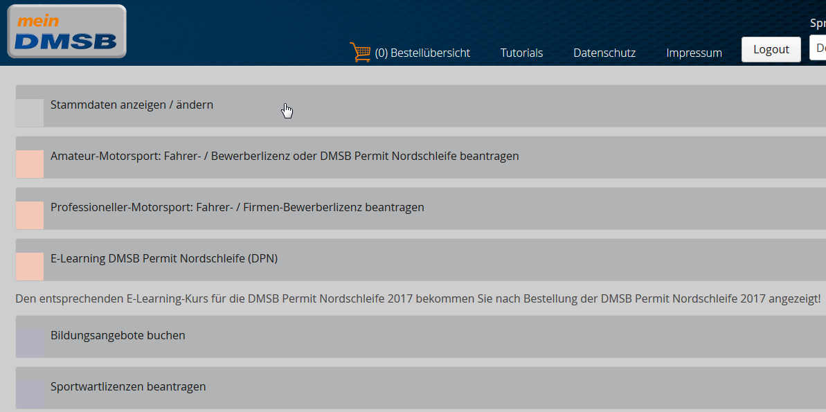Click the mein DMSB logo
This screenshot has height=412, width=826.
[66, 32]
